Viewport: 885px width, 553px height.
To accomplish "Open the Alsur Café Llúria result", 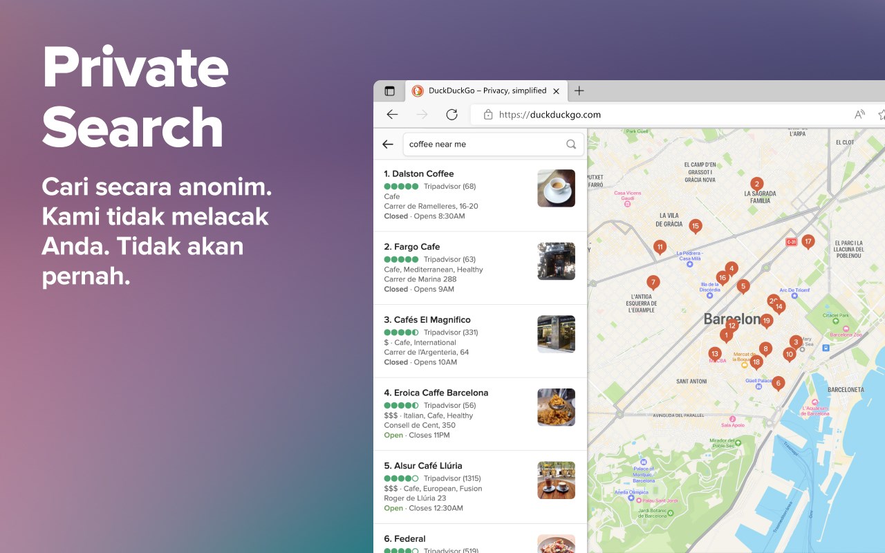I will (x=480, y=487).
